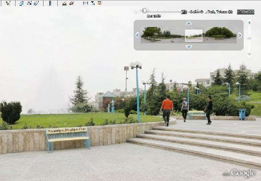Zoom in using the top of the zoom slider
The height and width of the screenshot is (181, 261).
click(249, 23)
